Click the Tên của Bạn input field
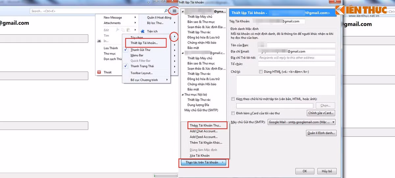Screen dimensions: 395x178 pos(297,45)
